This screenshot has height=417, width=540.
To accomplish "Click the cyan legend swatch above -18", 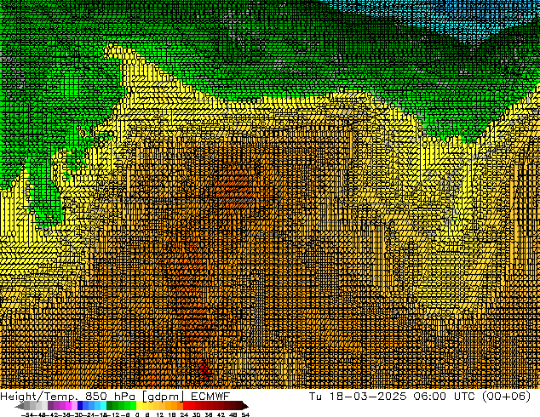I will coord(103,405).
